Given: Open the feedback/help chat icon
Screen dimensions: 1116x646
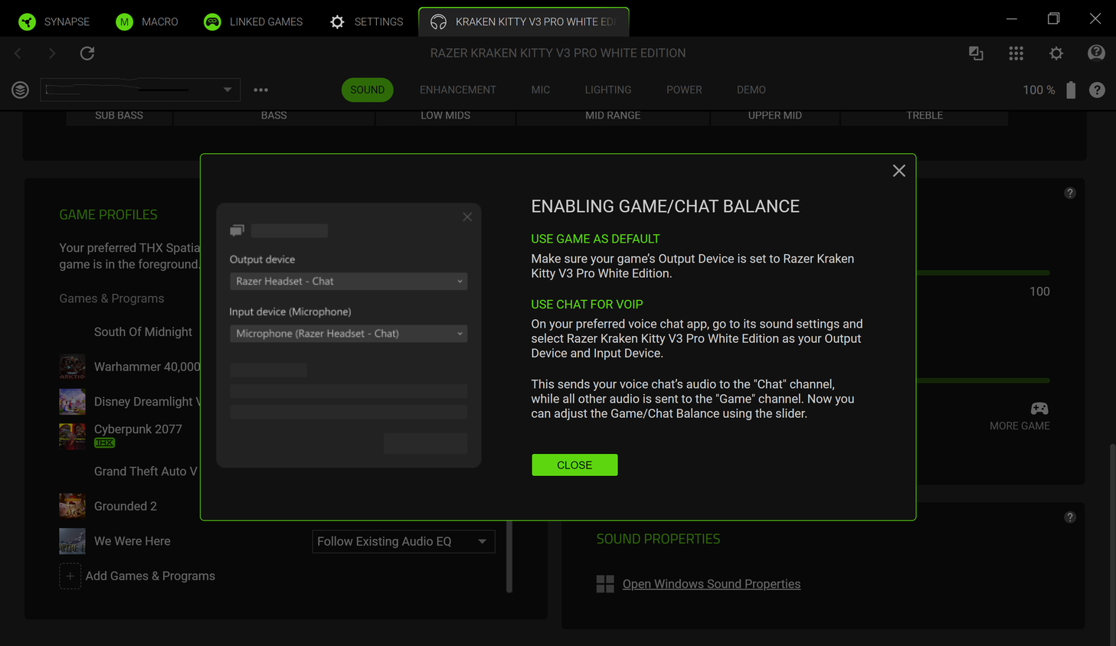Looking at the screenshot, I should (1096, 53).
